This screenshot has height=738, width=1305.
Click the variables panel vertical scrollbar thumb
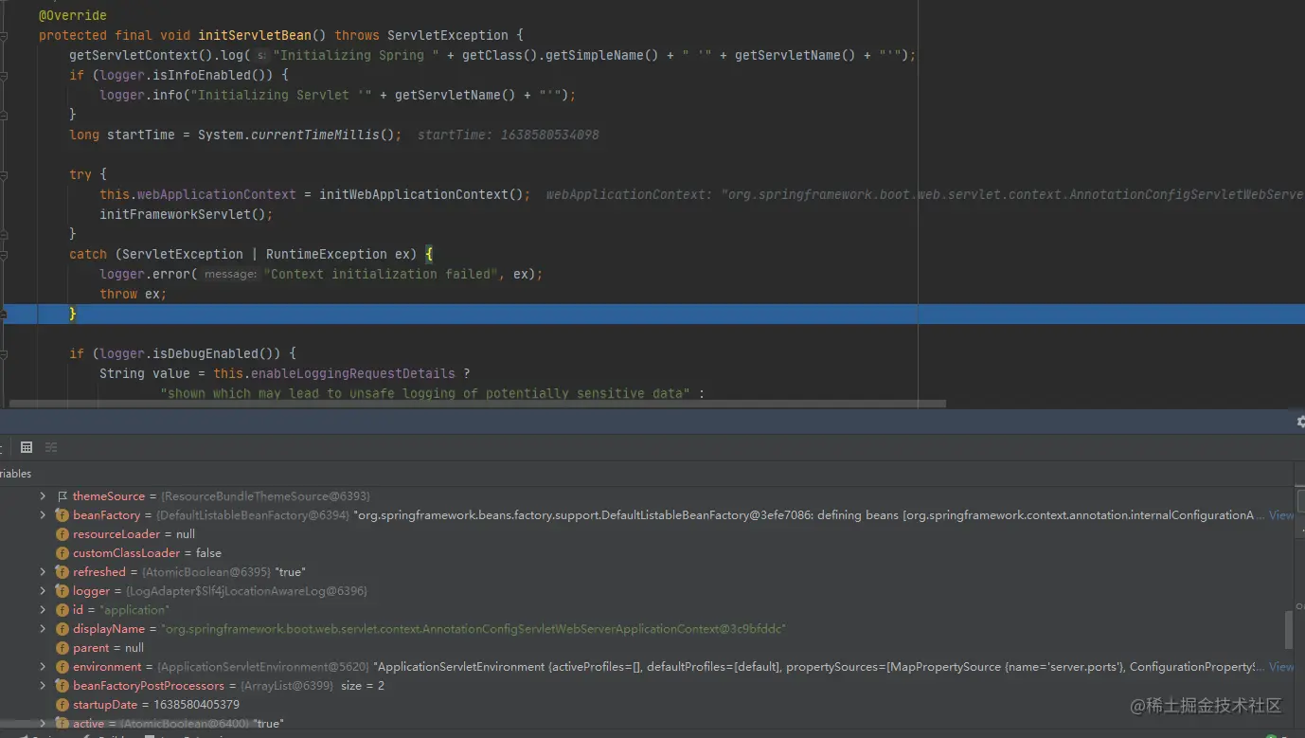(1288, 629)
